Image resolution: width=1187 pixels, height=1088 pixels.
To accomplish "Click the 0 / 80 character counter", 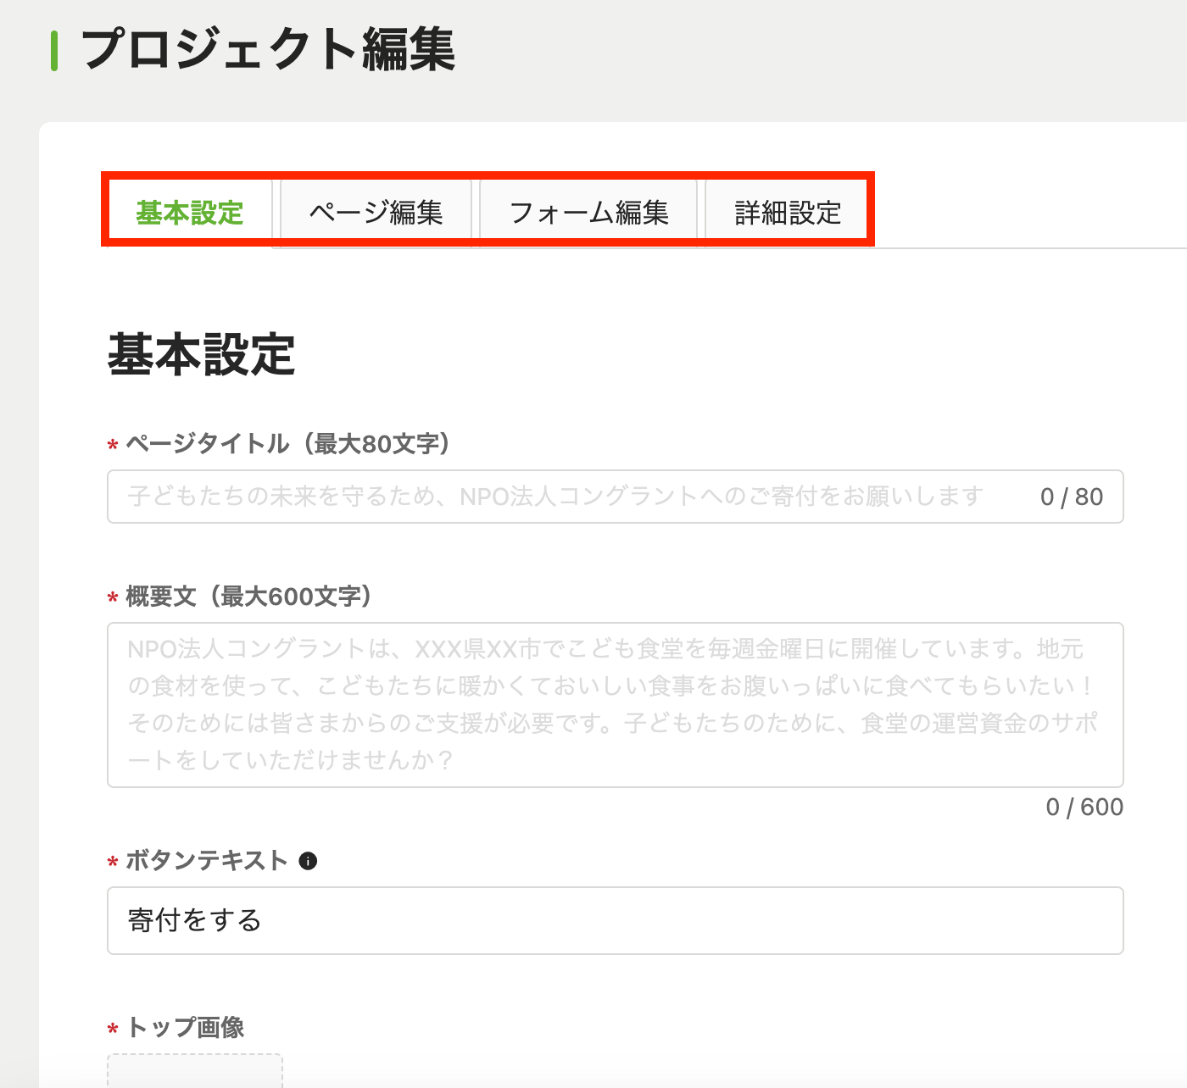I will point(1072,497).
